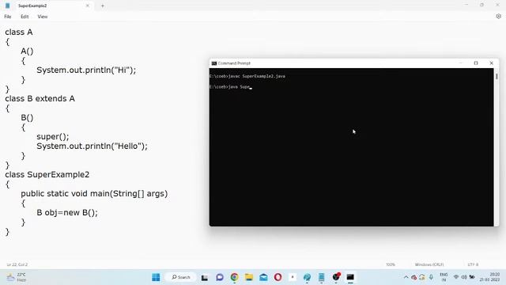Click the ENG IN language indicator
Image resolution: width=506 pixels, height=285 pixels.
(444, 277)
